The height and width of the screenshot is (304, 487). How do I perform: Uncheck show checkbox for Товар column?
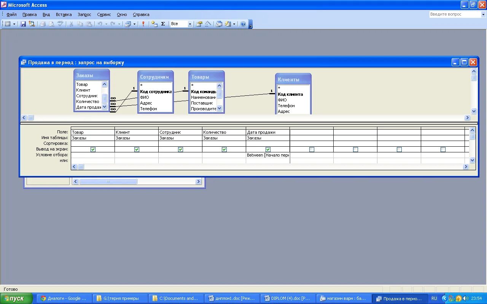click(93, 149)
